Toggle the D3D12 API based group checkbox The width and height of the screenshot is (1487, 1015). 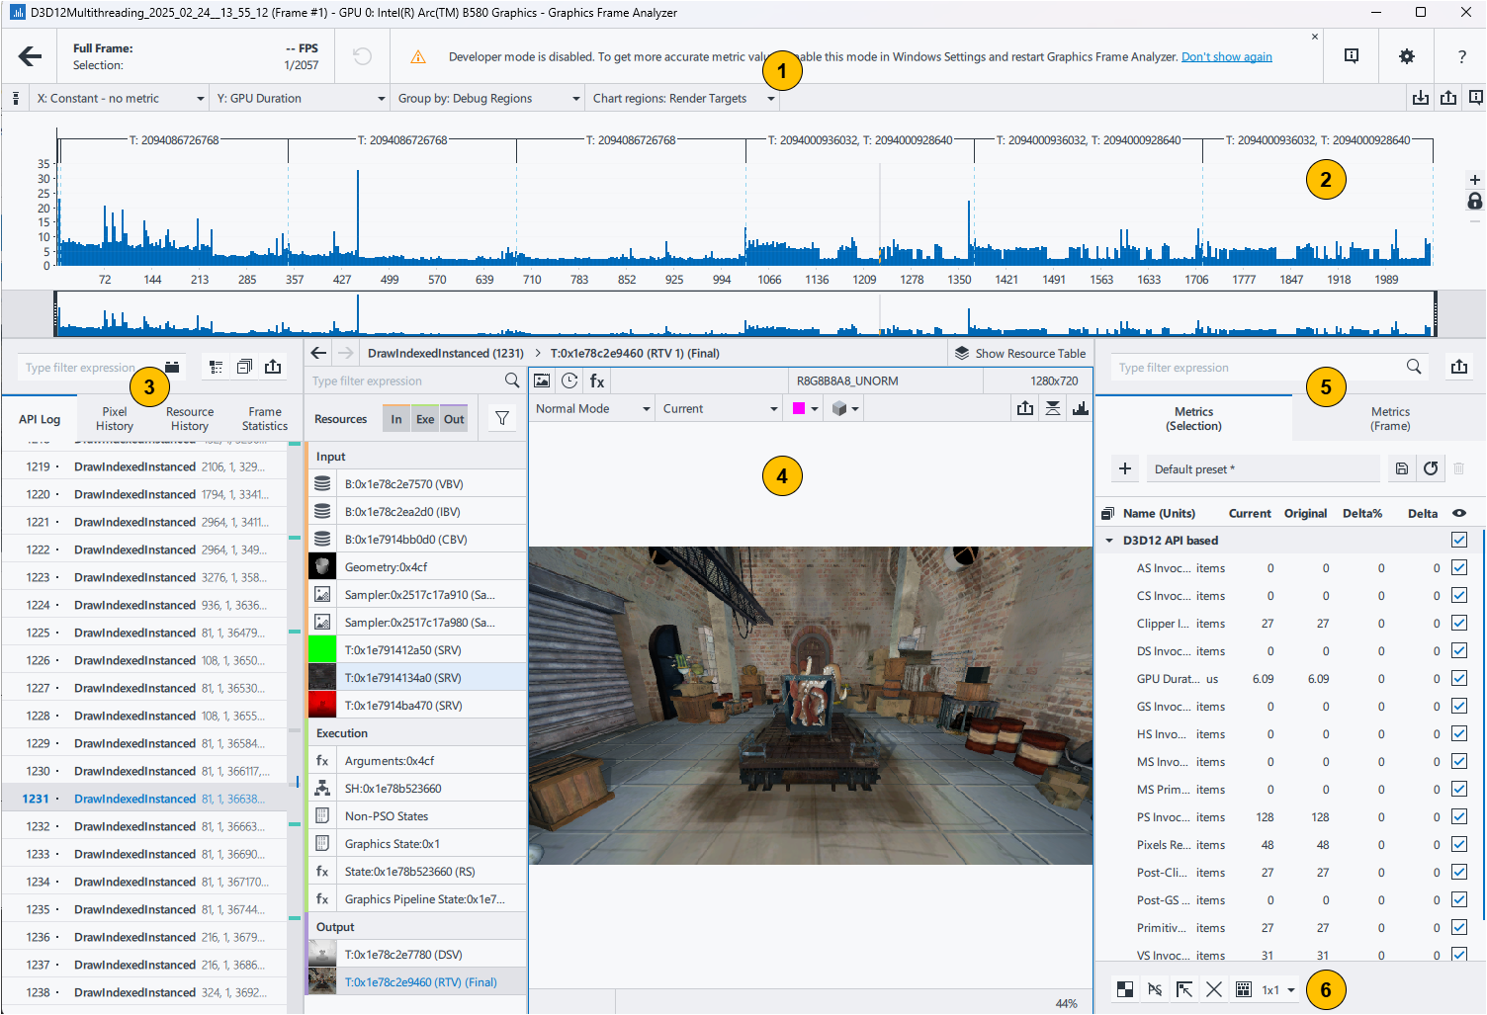pyautogui.click(x=1458, y=541)
